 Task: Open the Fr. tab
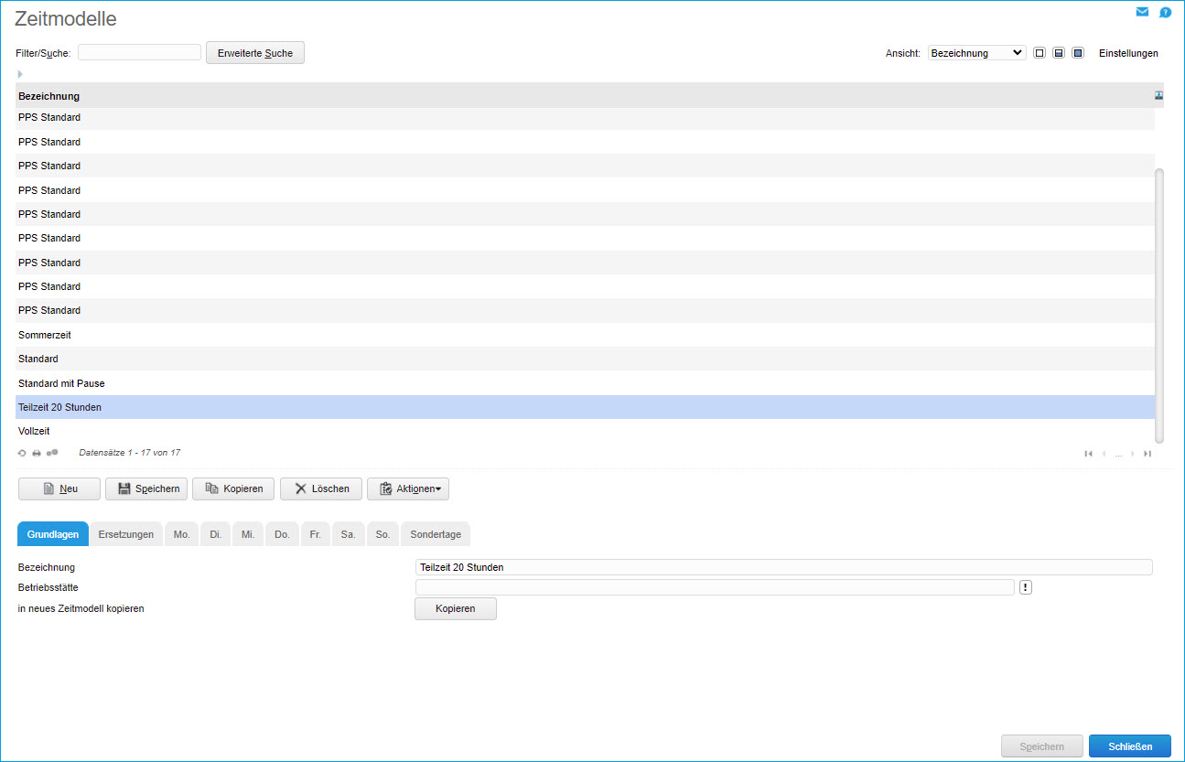(315, 534)
